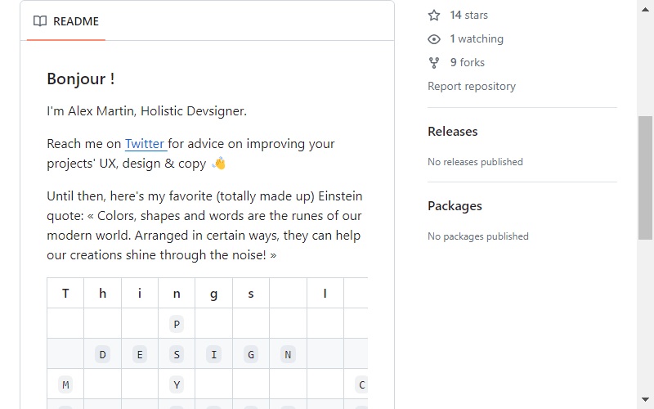The image size is (654, 409).
Task: Click the eye icon beside 1 watching
Action: click(x=434, y=39)
